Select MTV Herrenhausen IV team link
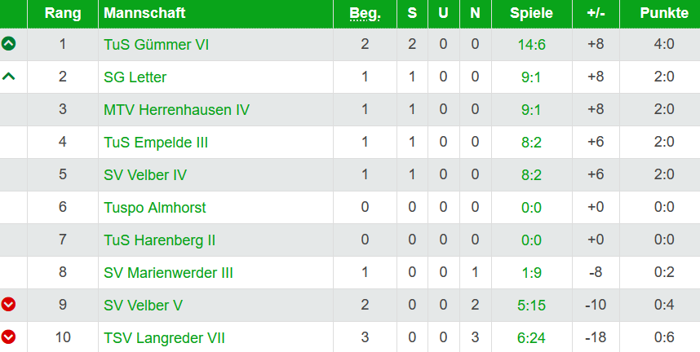The height and width of the screenshot is (352, 700). (176, 110)
